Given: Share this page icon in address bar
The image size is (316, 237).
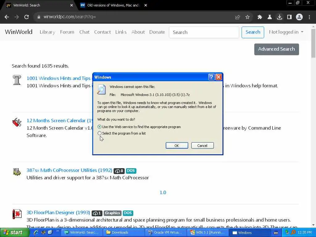Looking at the screenshot, I should tap(238, 17).
